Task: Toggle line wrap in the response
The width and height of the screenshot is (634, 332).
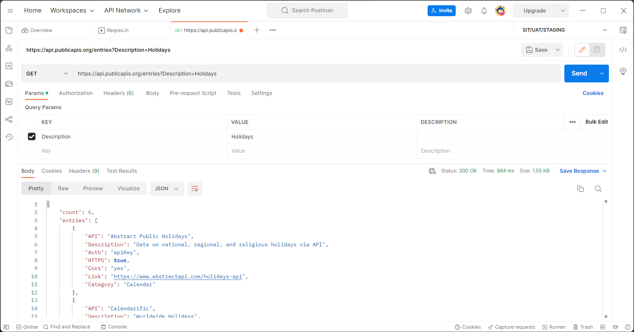Action: 195,189
